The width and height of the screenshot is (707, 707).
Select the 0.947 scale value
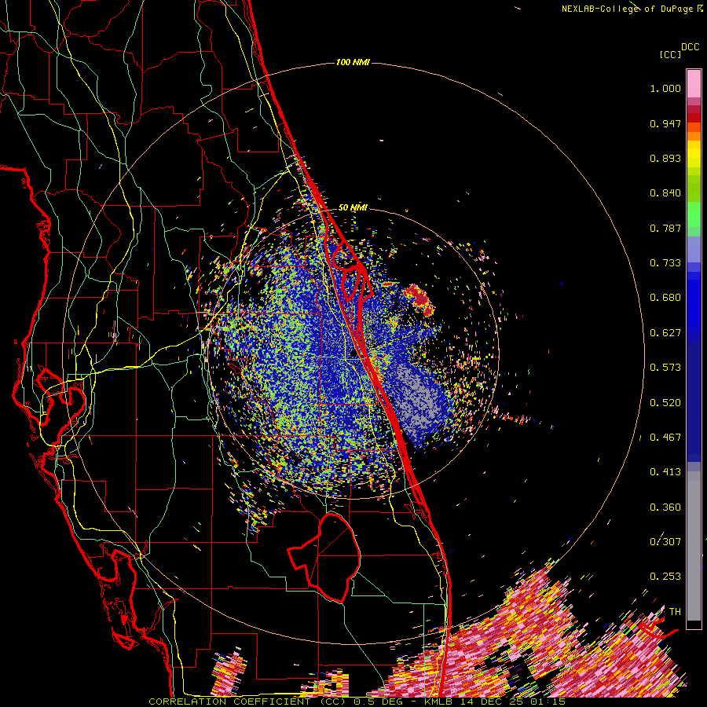point(665,123)
